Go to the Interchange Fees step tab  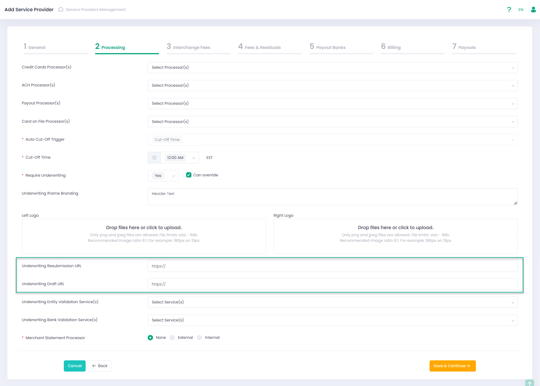click(191, 47)
